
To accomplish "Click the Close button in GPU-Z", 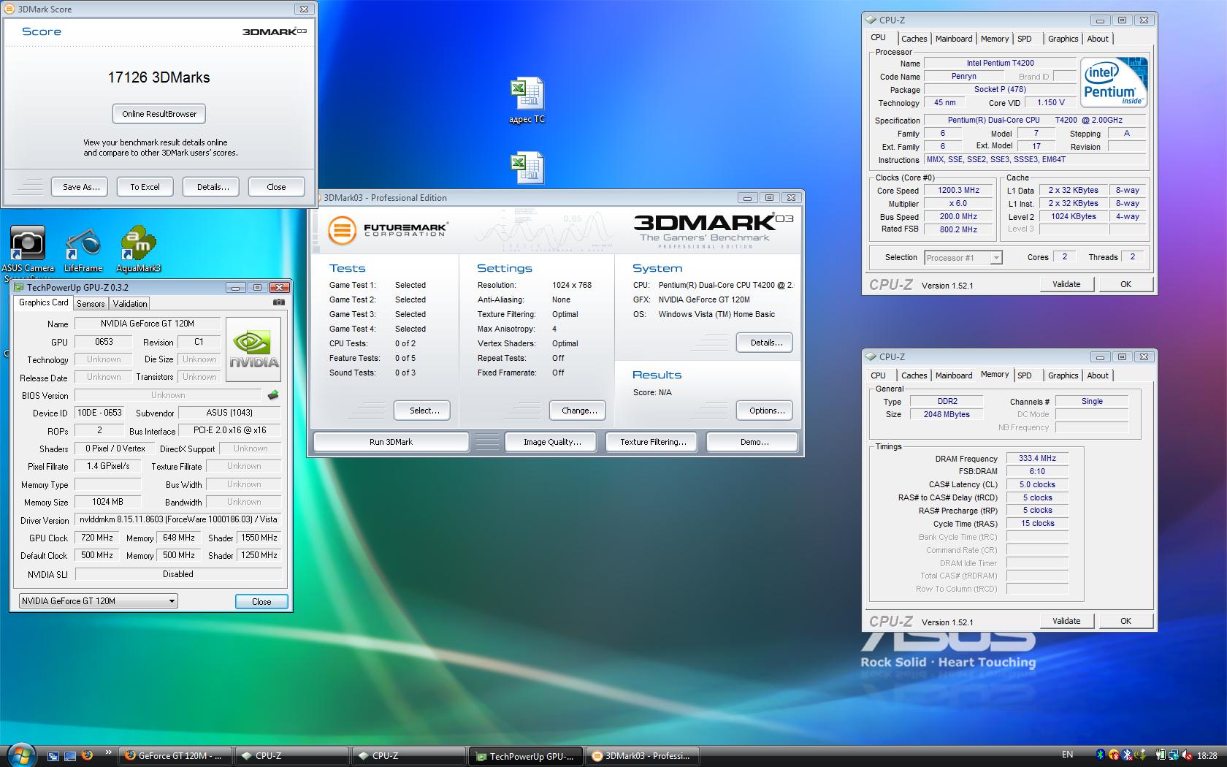I will [261, 602].
